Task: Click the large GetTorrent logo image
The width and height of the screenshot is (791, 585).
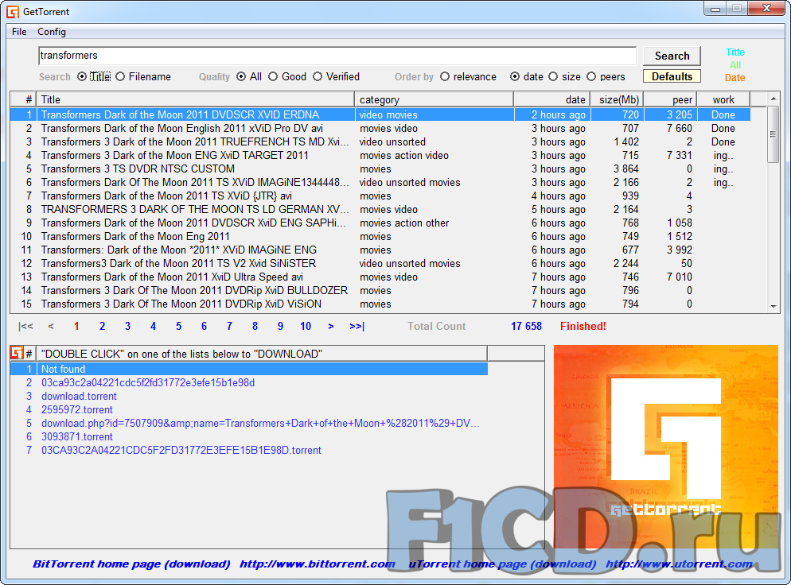Action: pos(666,447)
